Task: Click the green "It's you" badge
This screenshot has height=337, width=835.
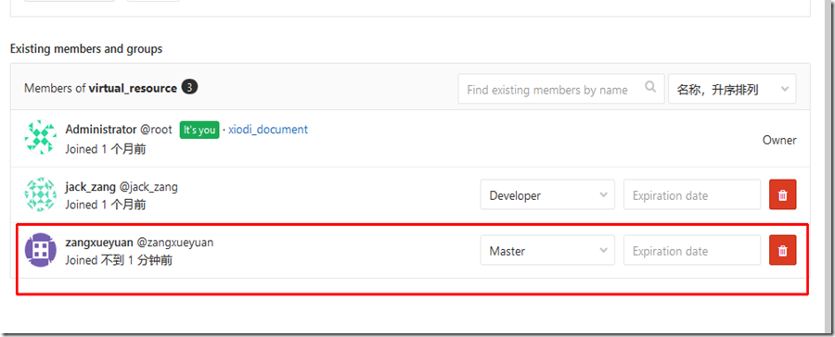Action: point(199,130)
